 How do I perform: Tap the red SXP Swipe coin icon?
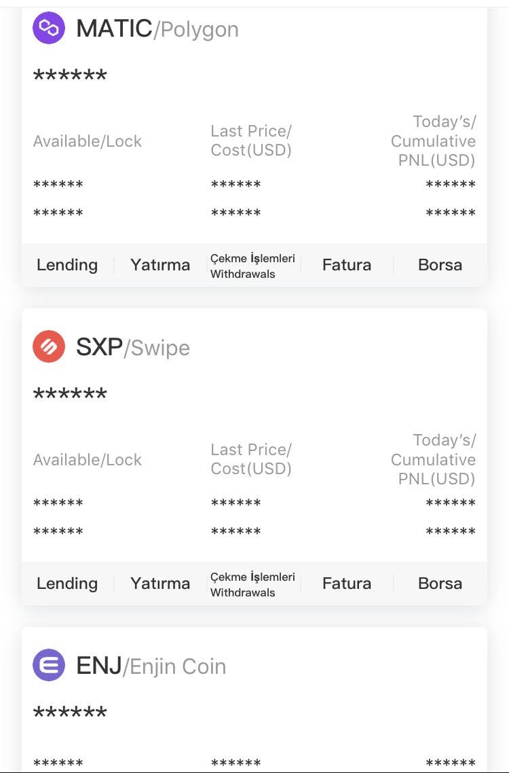[49, 346]
